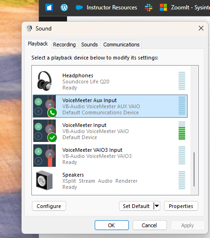Click the VoiceMeeter Input green level meter
This screenshot has width=210, height=238.
182,131
